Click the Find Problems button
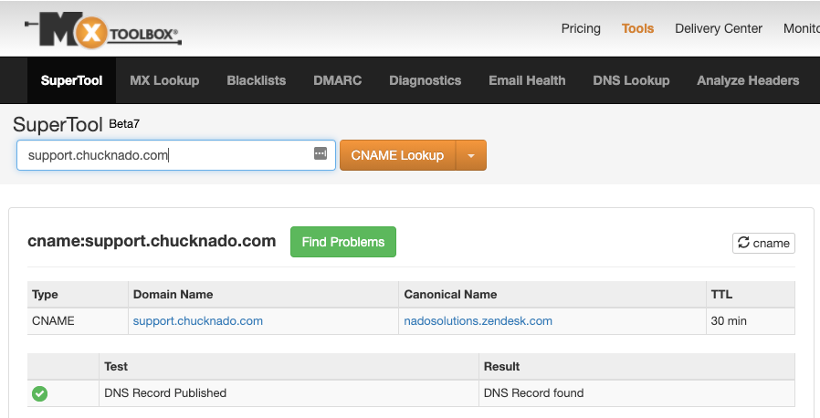Image resolution: width=820 pixels, height=418 pixels. point(343,242)
